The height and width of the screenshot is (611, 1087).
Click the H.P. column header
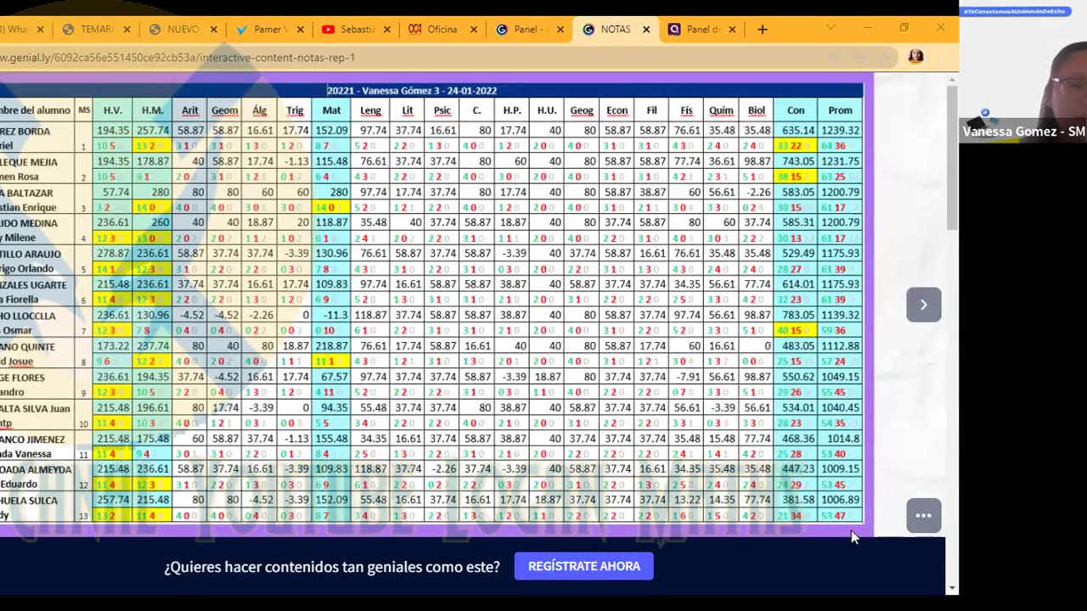[511, 110]
